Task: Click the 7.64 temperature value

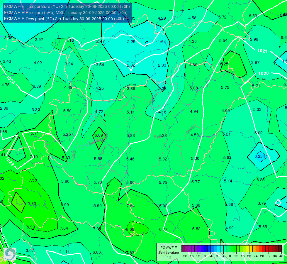Action: pyautogui.click(x=130, y=206)
